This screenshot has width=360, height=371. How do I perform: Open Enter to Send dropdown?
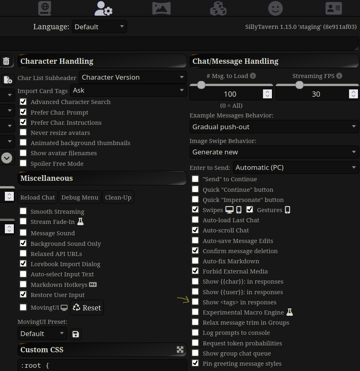click(x=296, y=167)
